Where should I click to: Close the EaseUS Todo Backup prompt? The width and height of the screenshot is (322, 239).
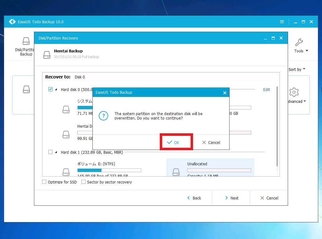click(x=225, y=93)
